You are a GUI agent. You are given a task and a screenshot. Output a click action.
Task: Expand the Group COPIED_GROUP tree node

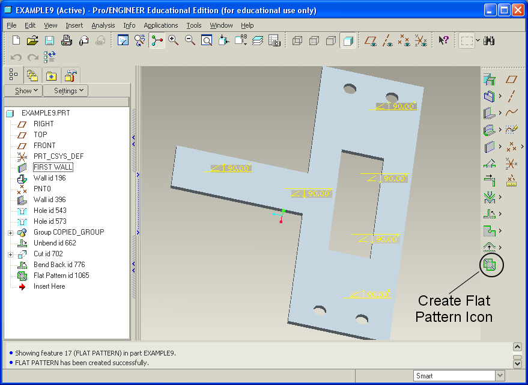point(10,232)
